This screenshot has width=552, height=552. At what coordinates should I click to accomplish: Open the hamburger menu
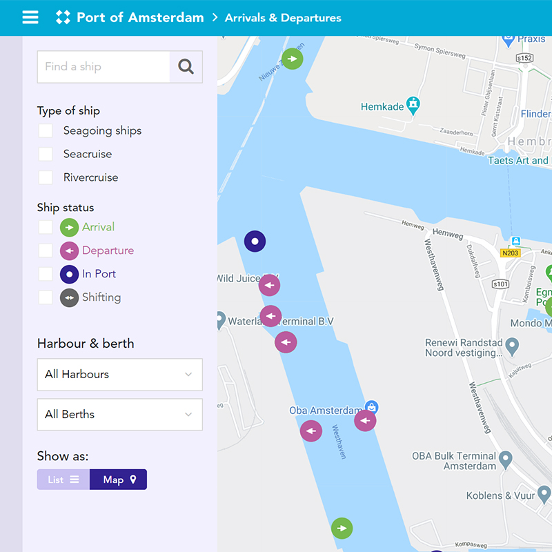tap(30, 18)
